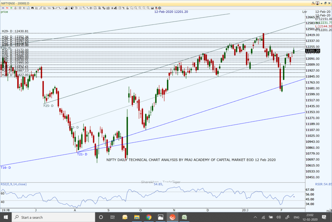The width and height of the screenshot is (332, 222).
Task: Click the red chart icon in toolbar
Action: coord(7,8)
